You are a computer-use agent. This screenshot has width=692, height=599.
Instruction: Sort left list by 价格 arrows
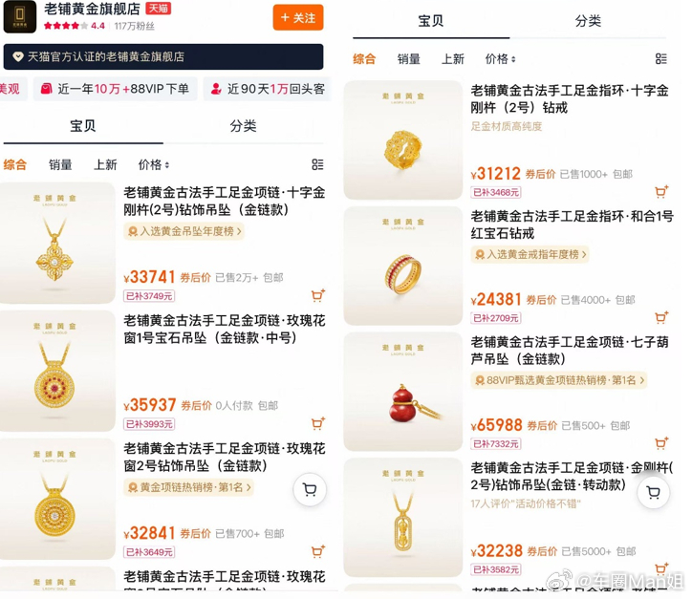154,164
